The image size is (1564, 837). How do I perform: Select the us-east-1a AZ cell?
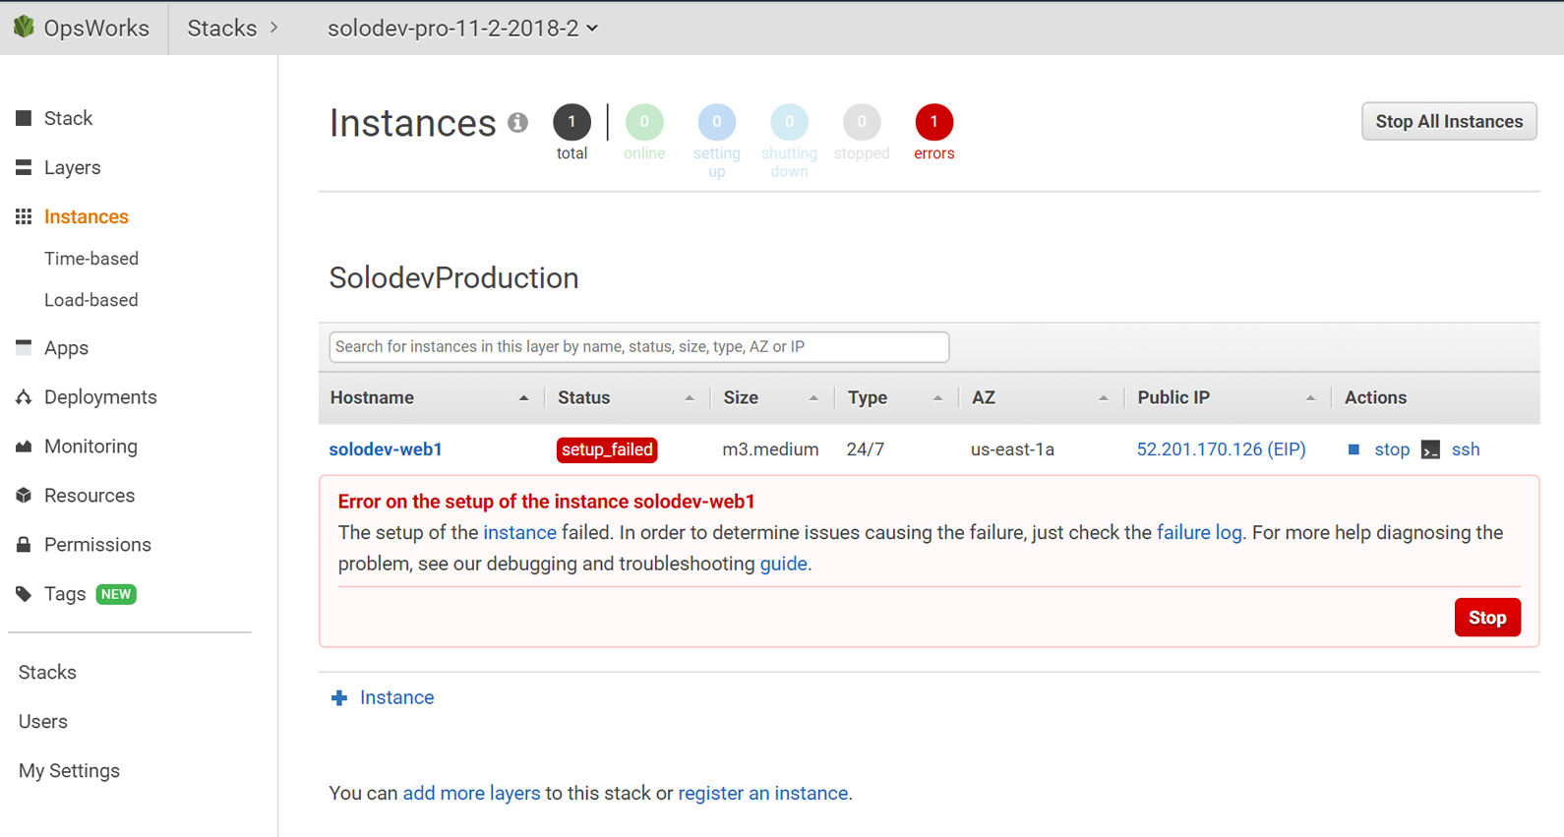1012,449
